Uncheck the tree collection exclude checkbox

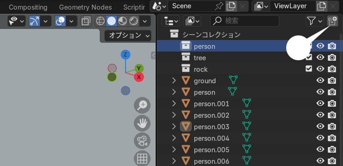click(x=309, y=57)
